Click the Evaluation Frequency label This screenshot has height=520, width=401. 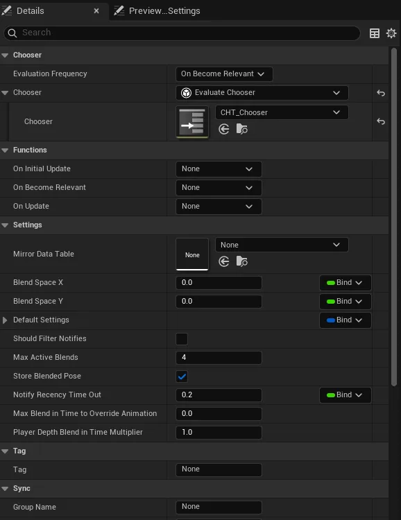point(50,73)
